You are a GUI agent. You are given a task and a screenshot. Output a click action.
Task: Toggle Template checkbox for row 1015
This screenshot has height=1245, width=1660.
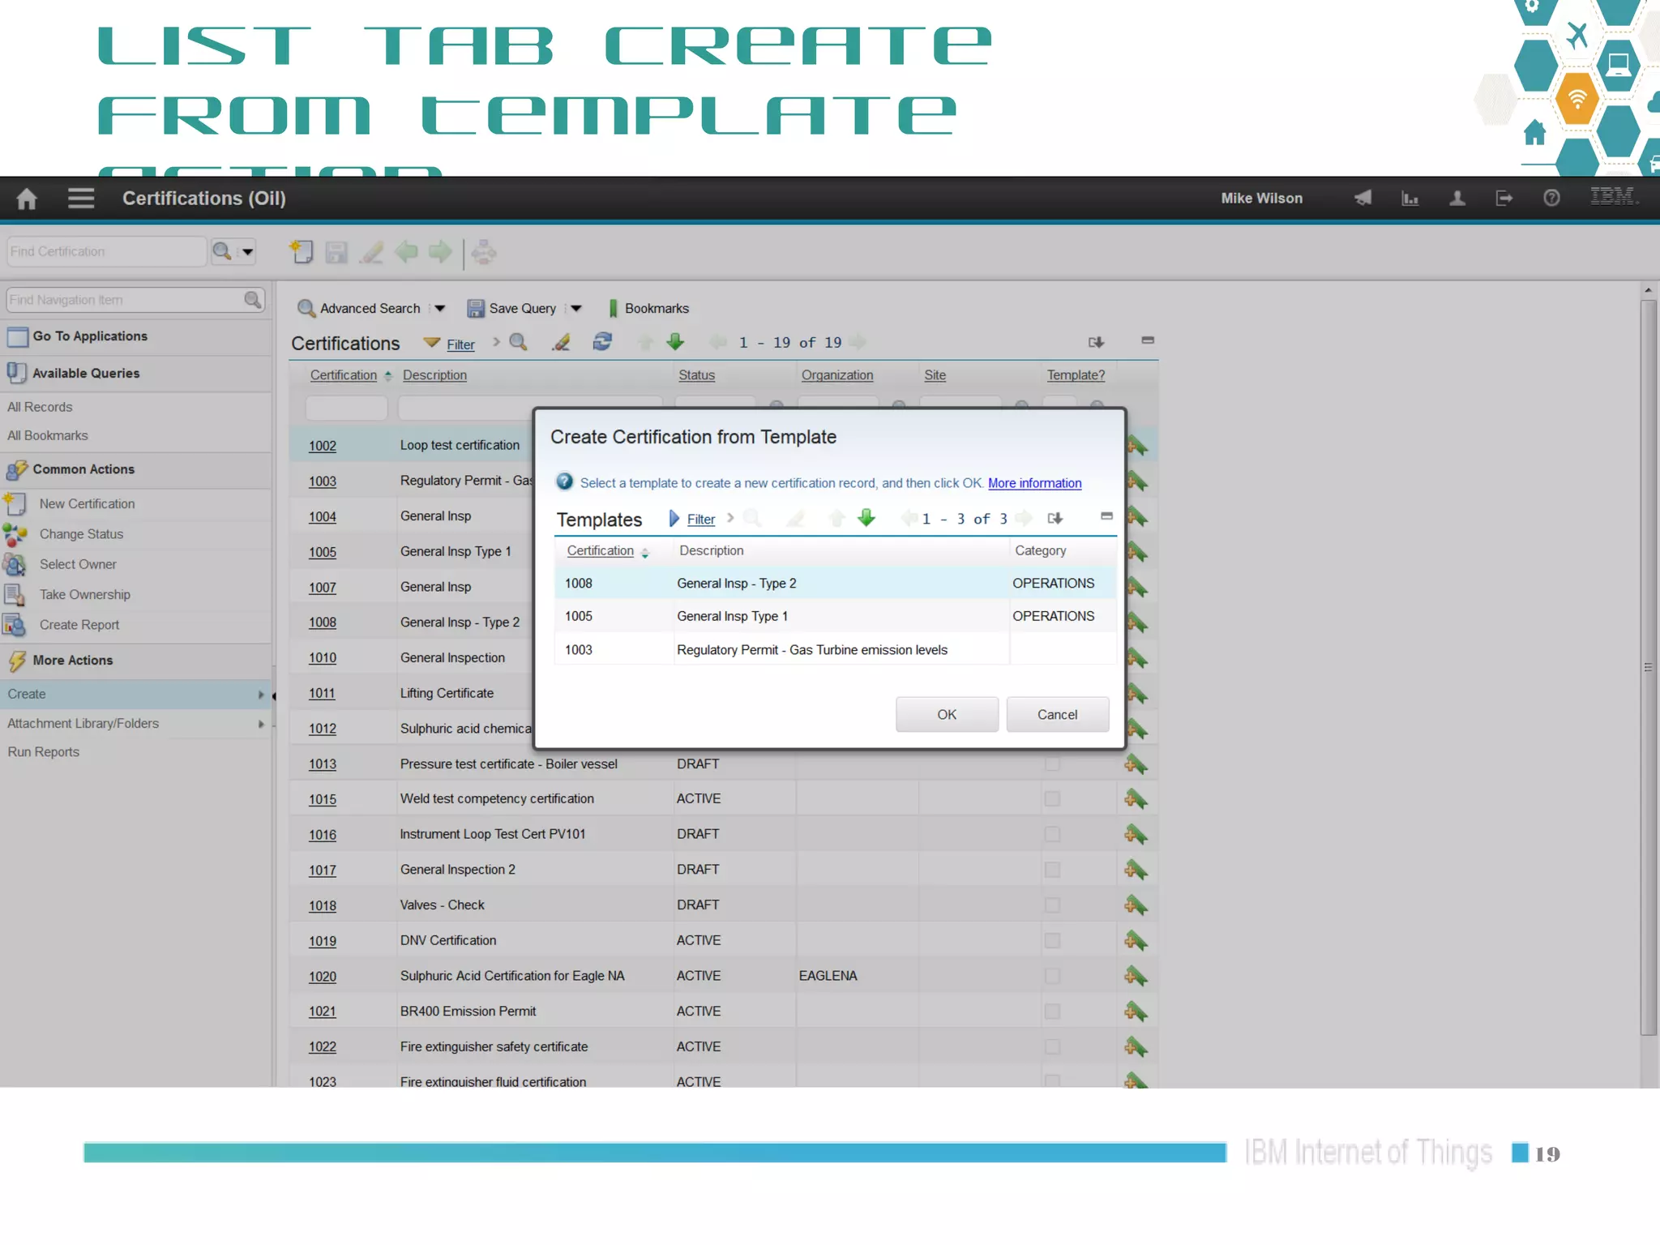tap(1052, 799)
